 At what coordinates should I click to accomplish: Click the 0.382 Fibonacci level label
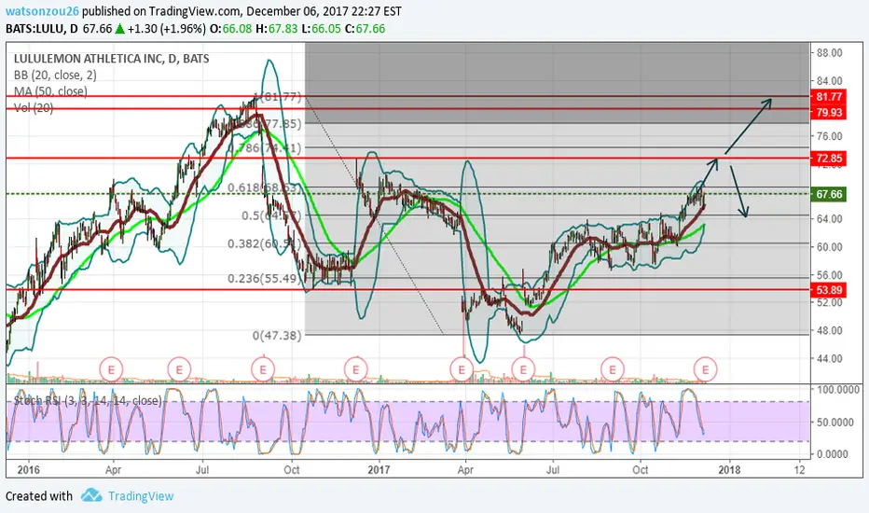point(265,243)
